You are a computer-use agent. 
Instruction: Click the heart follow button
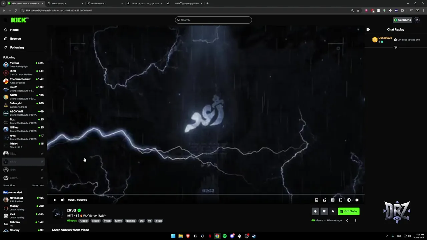click(324, 211)
